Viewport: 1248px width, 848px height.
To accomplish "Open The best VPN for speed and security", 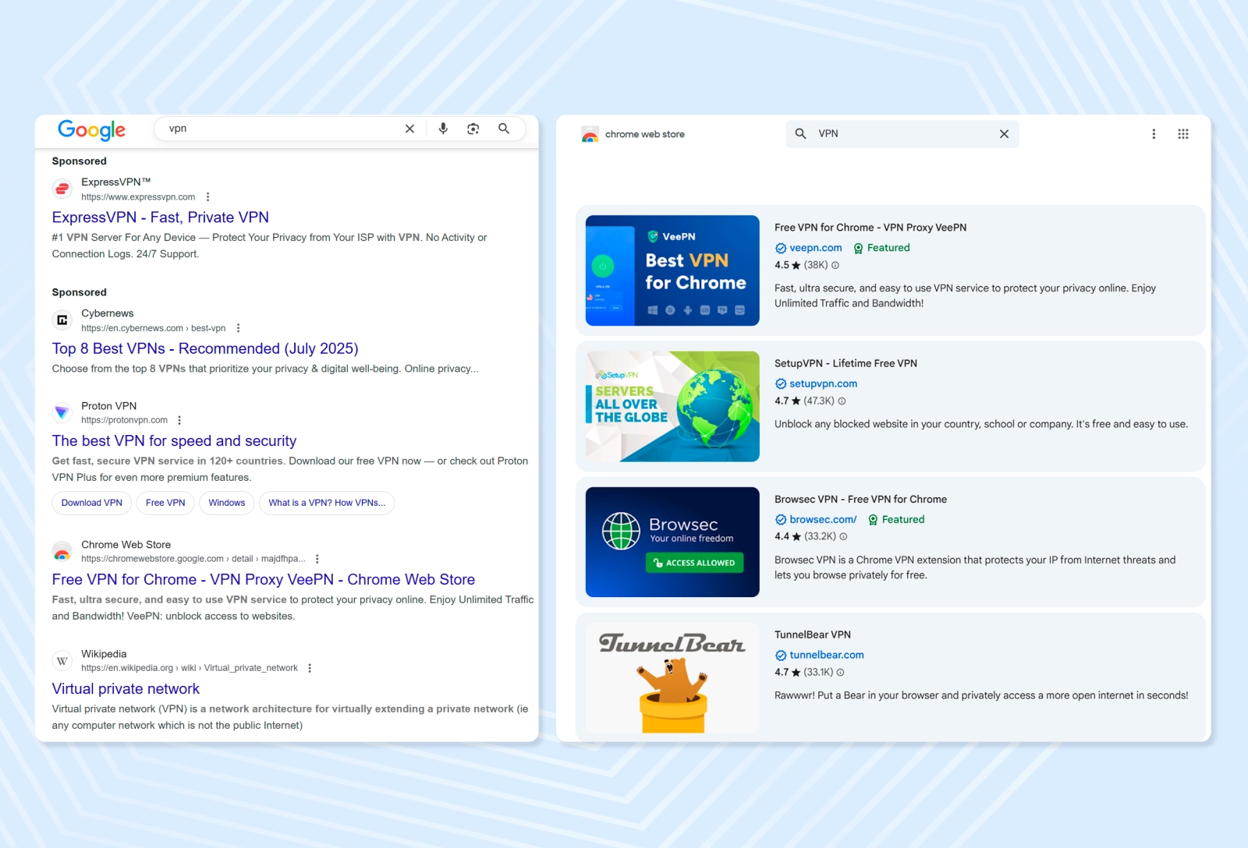I will [174, 441].
